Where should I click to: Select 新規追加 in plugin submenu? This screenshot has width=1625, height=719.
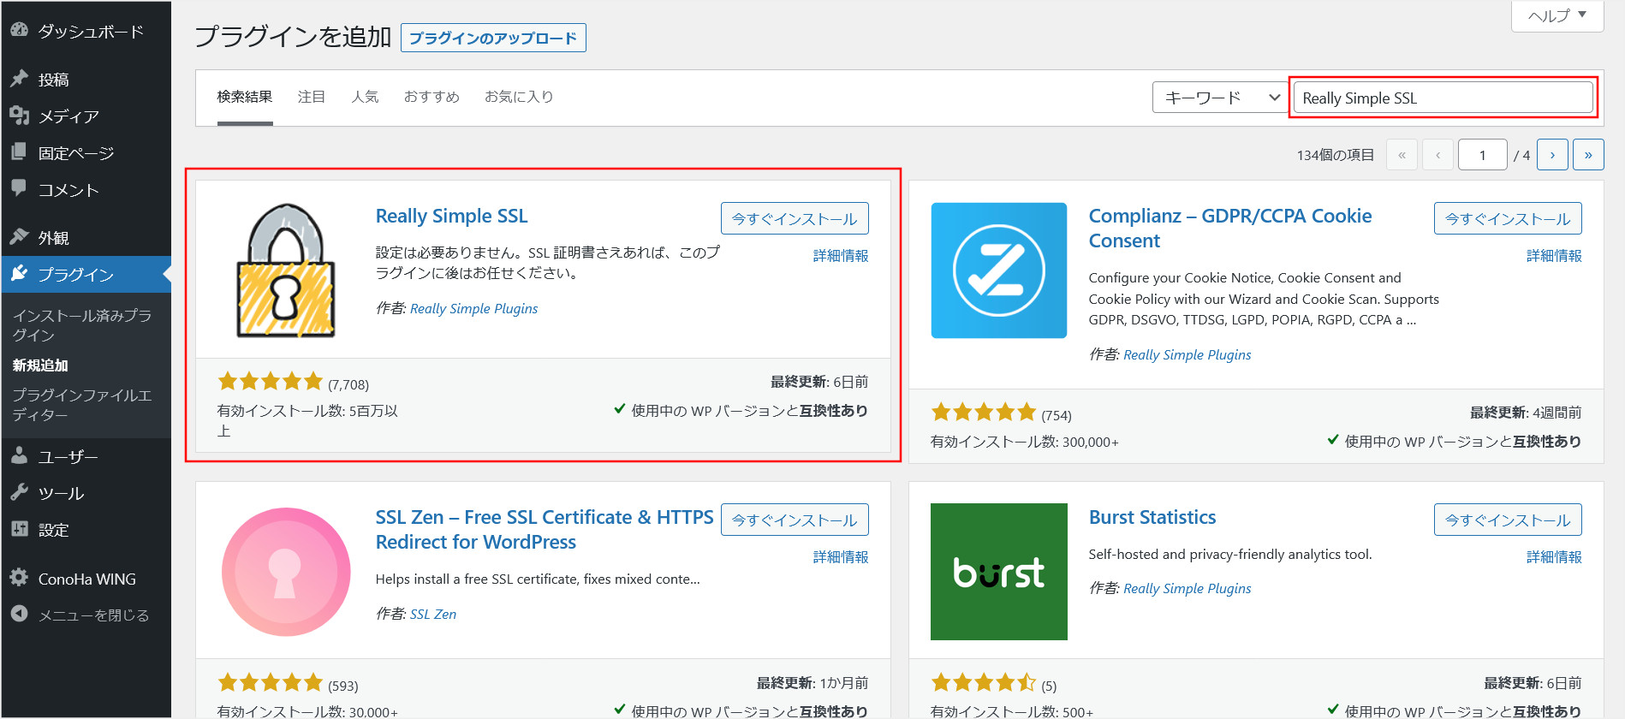click(40, 365)
